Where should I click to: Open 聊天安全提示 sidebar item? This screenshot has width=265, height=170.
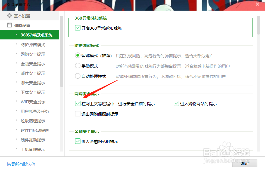(33, 83)
